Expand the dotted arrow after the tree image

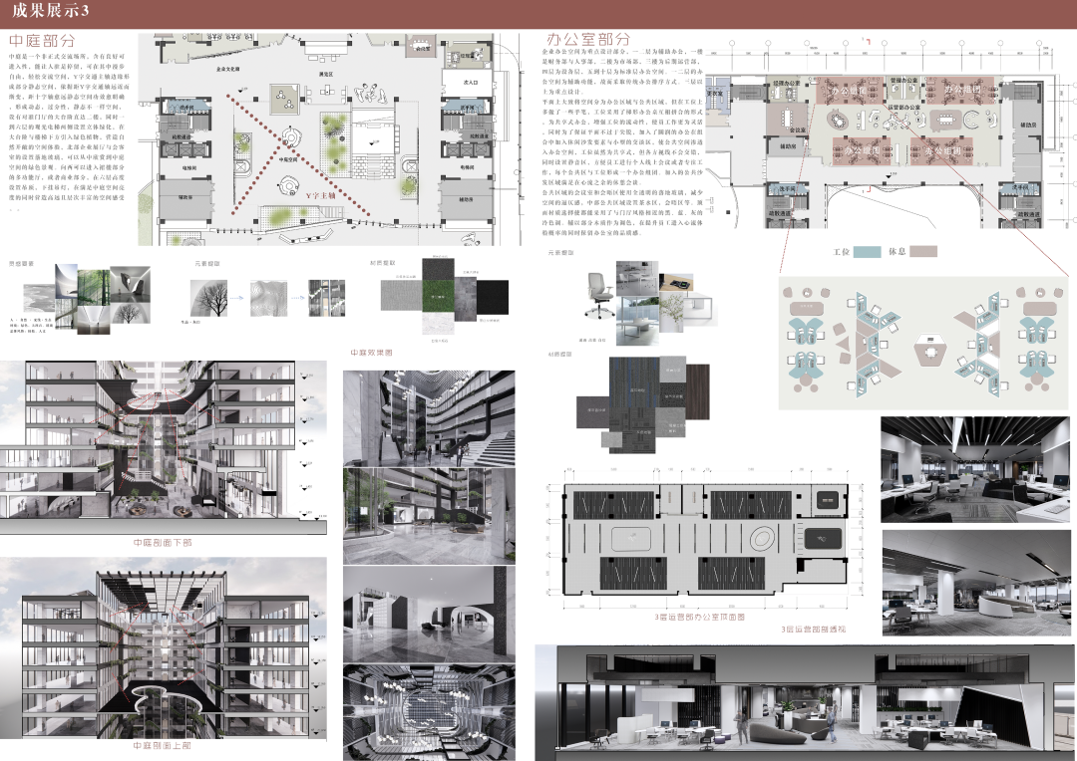pos(236,298)
